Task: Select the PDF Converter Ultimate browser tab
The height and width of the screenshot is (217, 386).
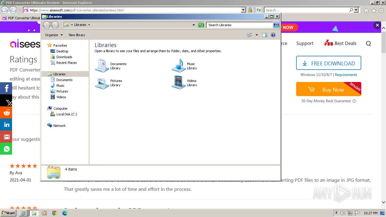Action: [21, 18]
